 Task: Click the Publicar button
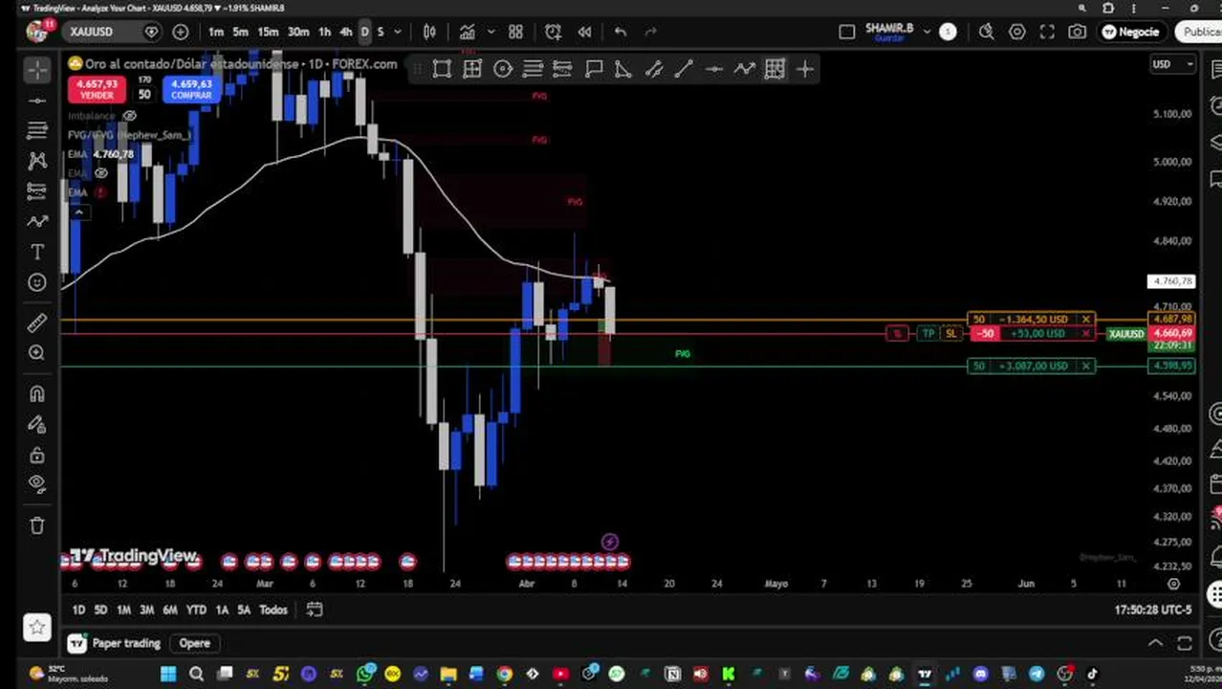(x=1199, y=32)
